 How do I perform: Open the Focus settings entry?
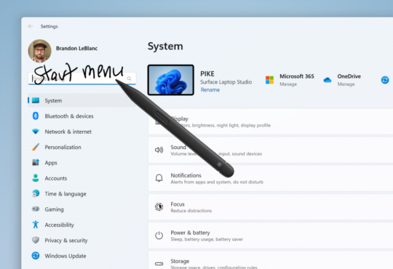271,207
